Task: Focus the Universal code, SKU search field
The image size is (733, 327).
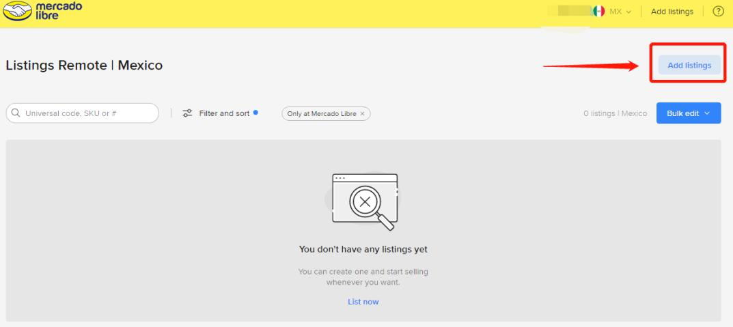Action: (82, 113)
